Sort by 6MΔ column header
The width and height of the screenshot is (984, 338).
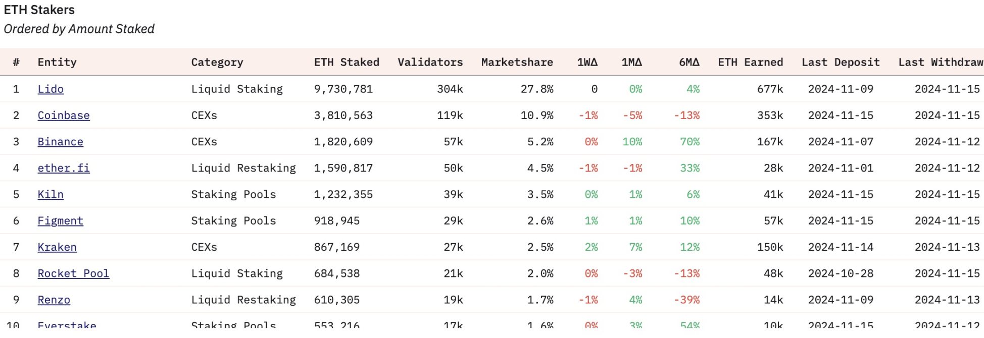pos(689,63)
